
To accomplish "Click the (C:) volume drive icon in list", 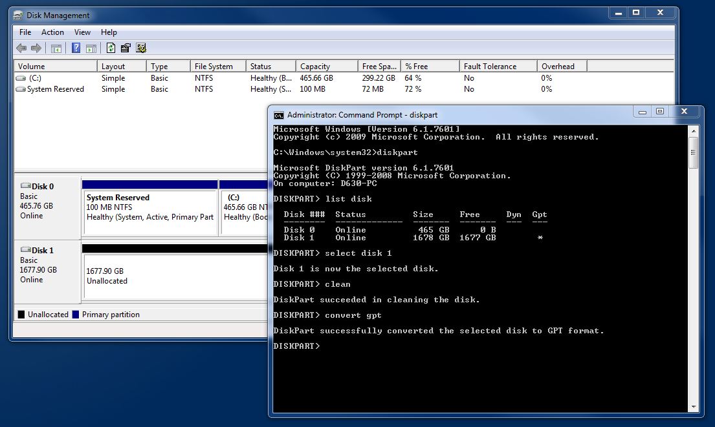I will point(21,78).
